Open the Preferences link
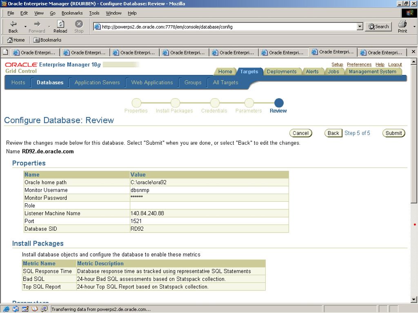418x313 pixels. 359,64
